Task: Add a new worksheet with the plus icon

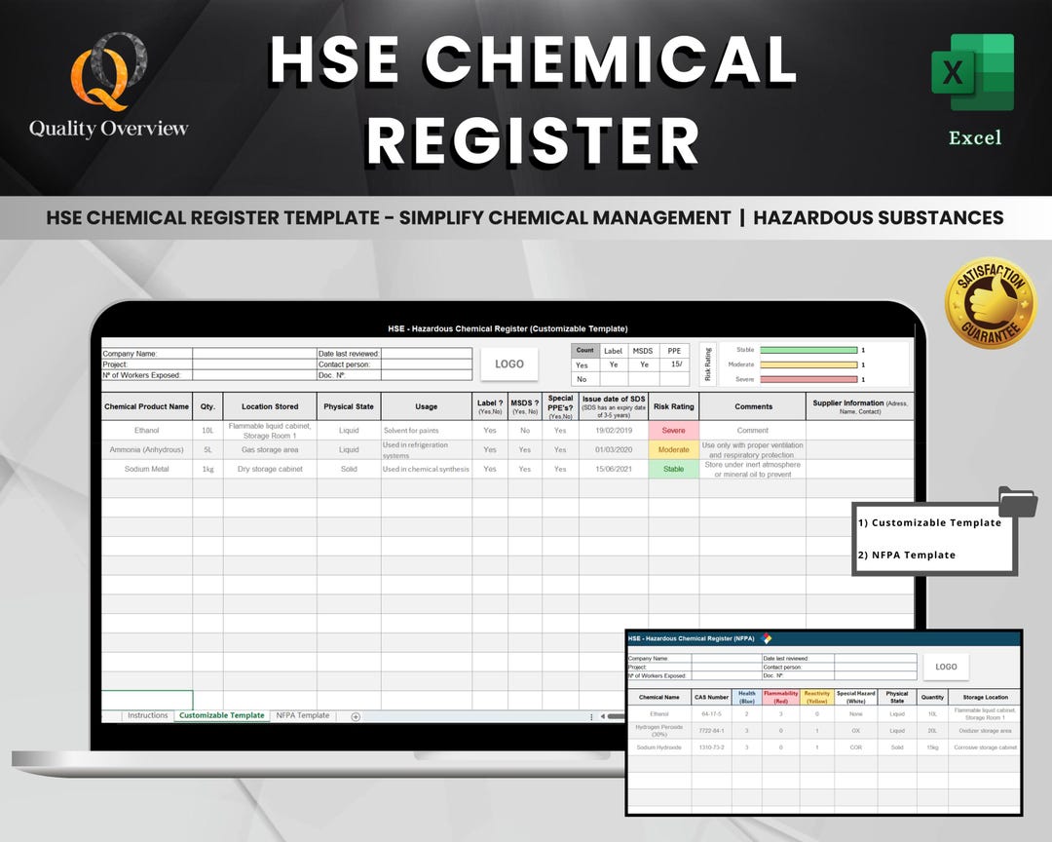Action: click(x=354, y=715)
